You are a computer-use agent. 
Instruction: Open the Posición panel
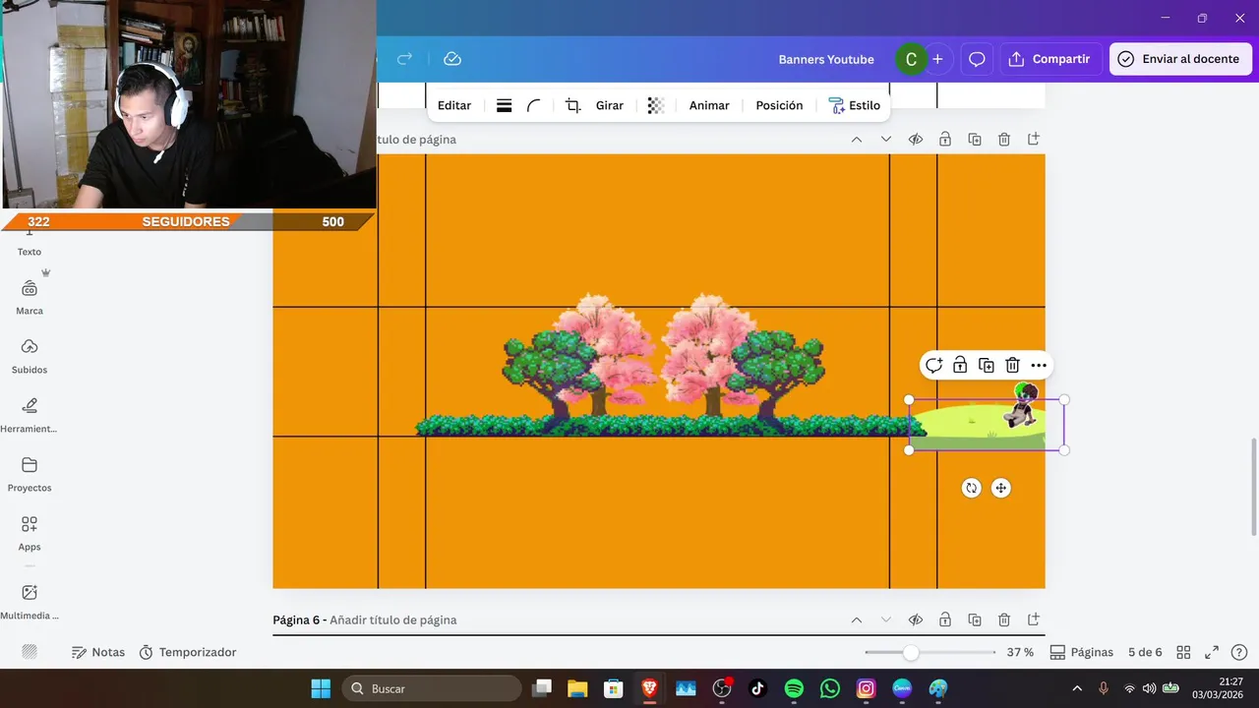[779, 105]
